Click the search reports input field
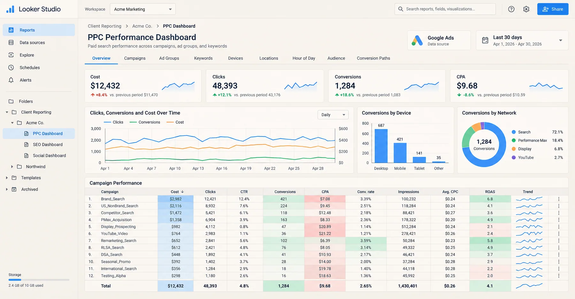Viewport: 575px width, 299px height. (445, 9)
